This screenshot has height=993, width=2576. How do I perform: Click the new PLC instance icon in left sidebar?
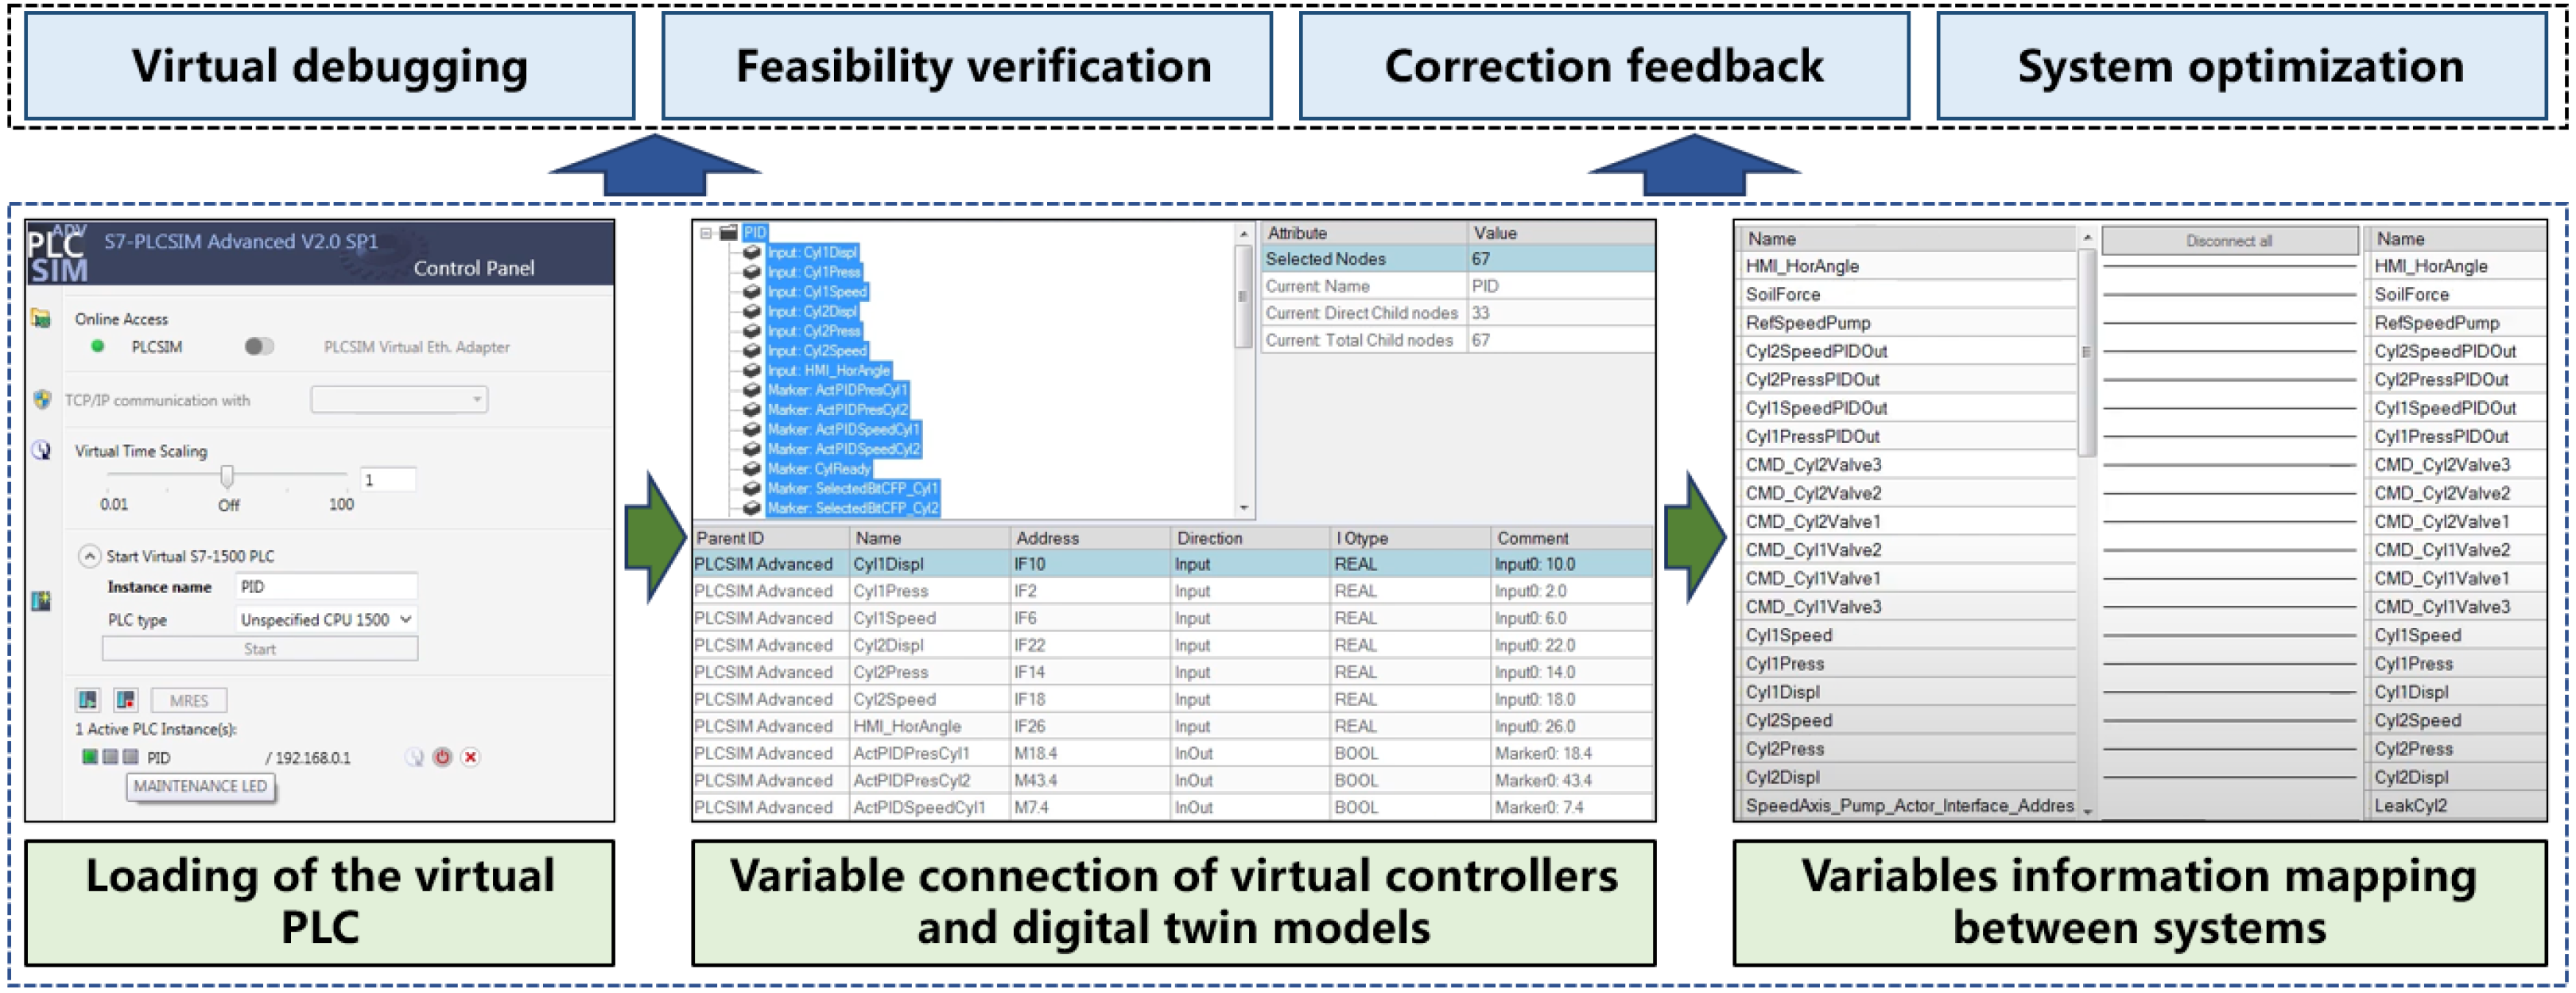[41, 601]
